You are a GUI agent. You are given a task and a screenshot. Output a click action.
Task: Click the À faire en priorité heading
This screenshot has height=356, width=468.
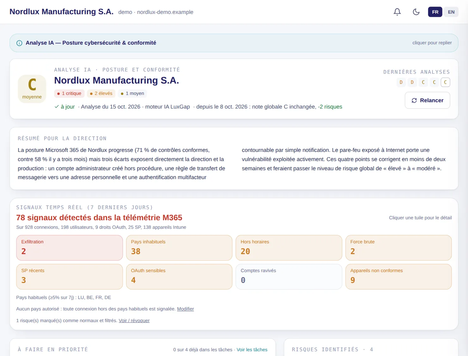[x=53, y=349]
